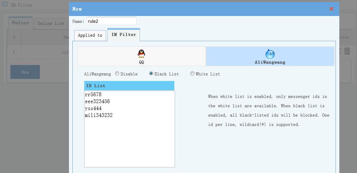Click the Name input field containing rule2
357x173 pixels.
point(112,21)
